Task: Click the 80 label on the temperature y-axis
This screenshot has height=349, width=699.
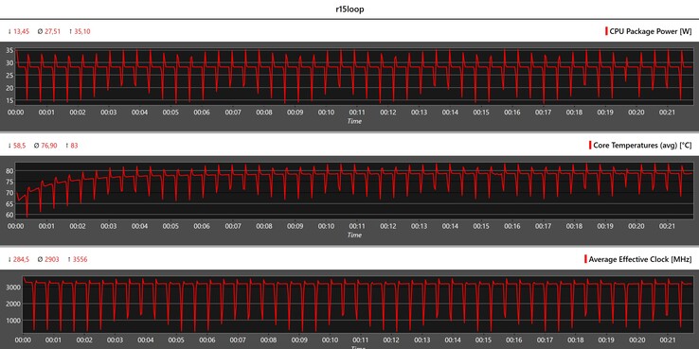Action: coord(9,171)
